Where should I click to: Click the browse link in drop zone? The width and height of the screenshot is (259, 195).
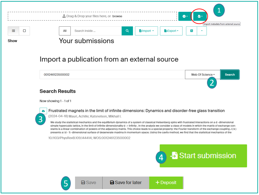point(117,16)
